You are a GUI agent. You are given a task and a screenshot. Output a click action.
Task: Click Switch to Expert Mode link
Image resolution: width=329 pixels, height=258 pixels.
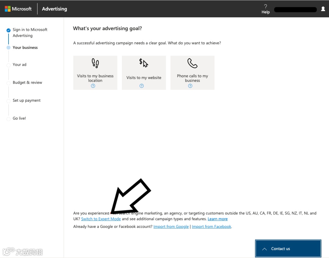[x=101, y=219]
